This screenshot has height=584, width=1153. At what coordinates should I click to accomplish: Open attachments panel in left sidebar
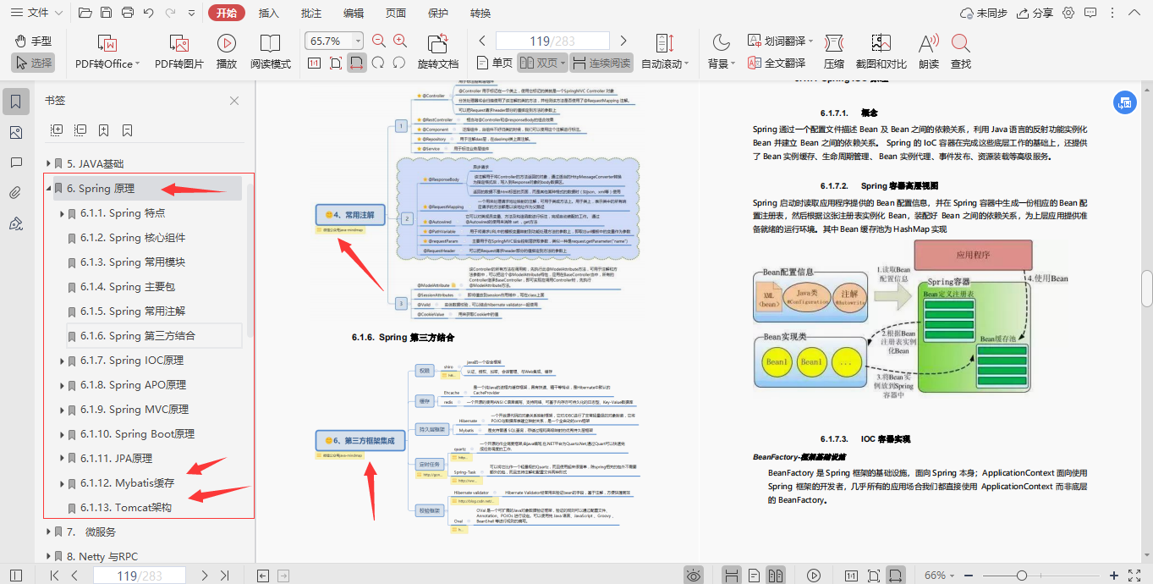15,193
